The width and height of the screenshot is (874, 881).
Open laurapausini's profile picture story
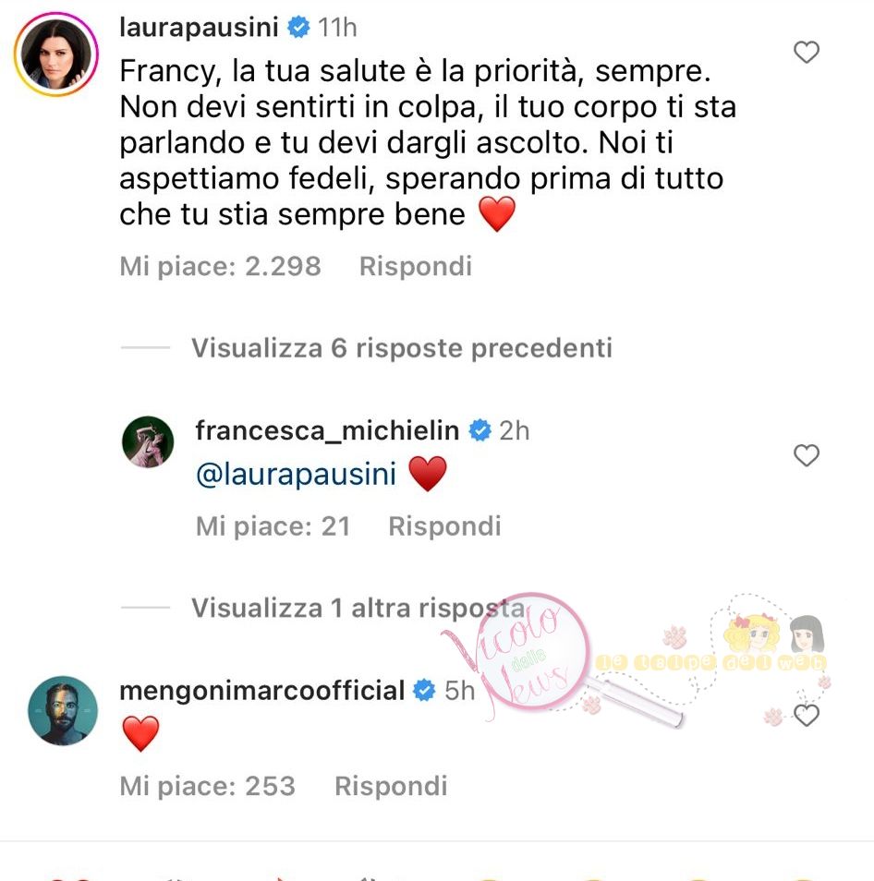[56, 54]
